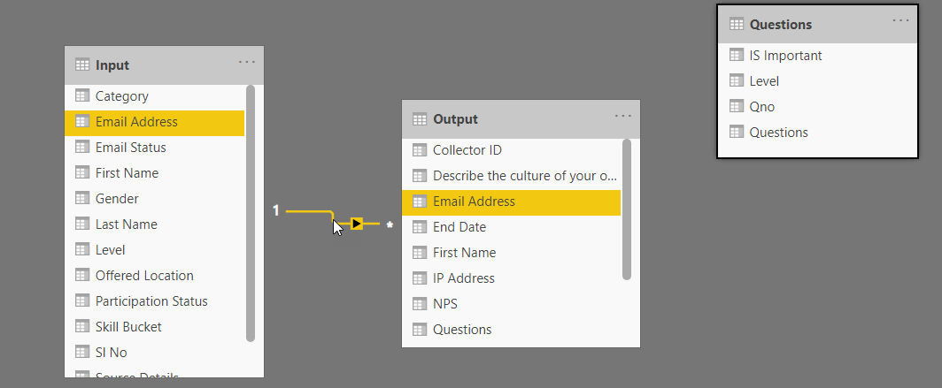Click the Qno field icon in Questions

(737, 106)
